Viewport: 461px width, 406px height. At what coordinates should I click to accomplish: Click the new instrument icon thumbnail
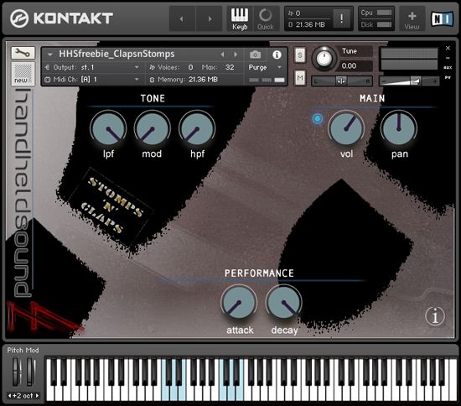[x=23, y=74]
